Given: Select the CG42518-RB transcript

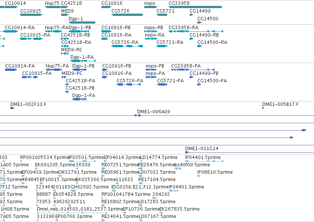Looking at the screenshot, I should [76, 35].
